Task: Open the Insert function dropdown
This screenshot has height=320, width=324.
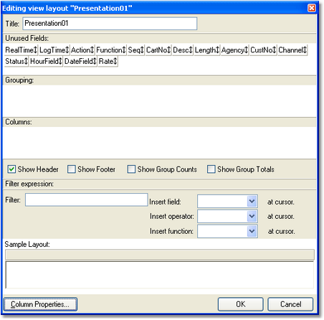Action: [x=227, y=231]
